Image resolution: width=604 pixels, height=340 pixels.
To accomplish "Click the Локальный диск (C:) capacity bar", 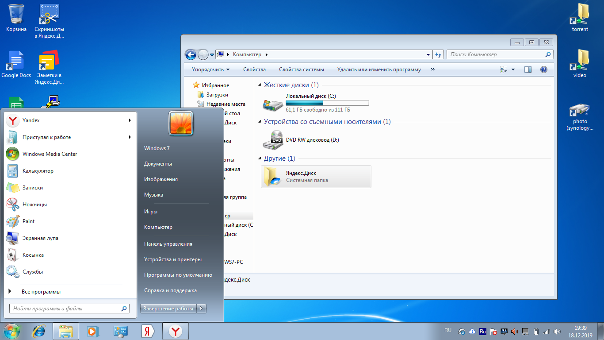I will tap(327, 103).
